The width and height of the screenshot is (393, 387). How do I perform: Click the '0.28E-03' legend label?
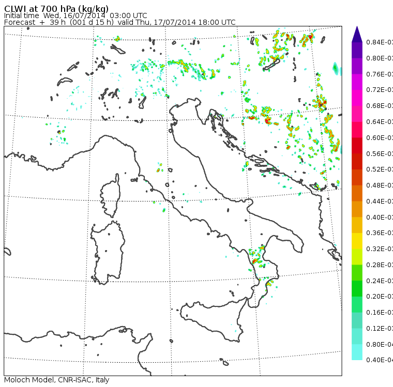pos(380,265)
